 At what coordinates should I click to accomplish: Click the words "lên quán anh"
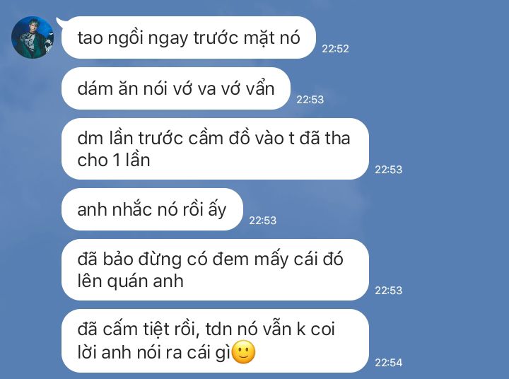(131, 281)
